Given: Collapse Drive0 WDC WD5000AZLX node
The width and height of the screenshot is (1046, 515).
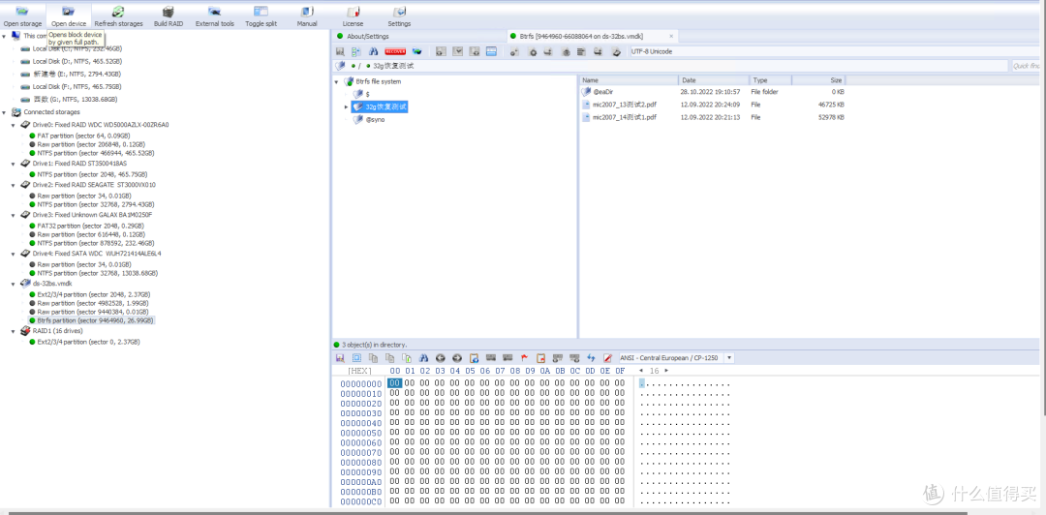Looking at the screenshot, I should [14, 125].
